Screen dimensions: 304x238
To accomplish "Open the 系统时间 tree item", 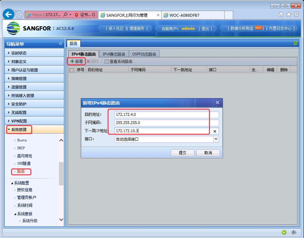I will pyautogui.click(x=25, y=205).
